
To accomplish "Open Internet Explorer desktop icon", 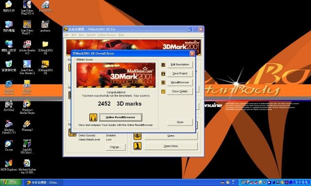I will pyautogui.click(x=9, y=87).
